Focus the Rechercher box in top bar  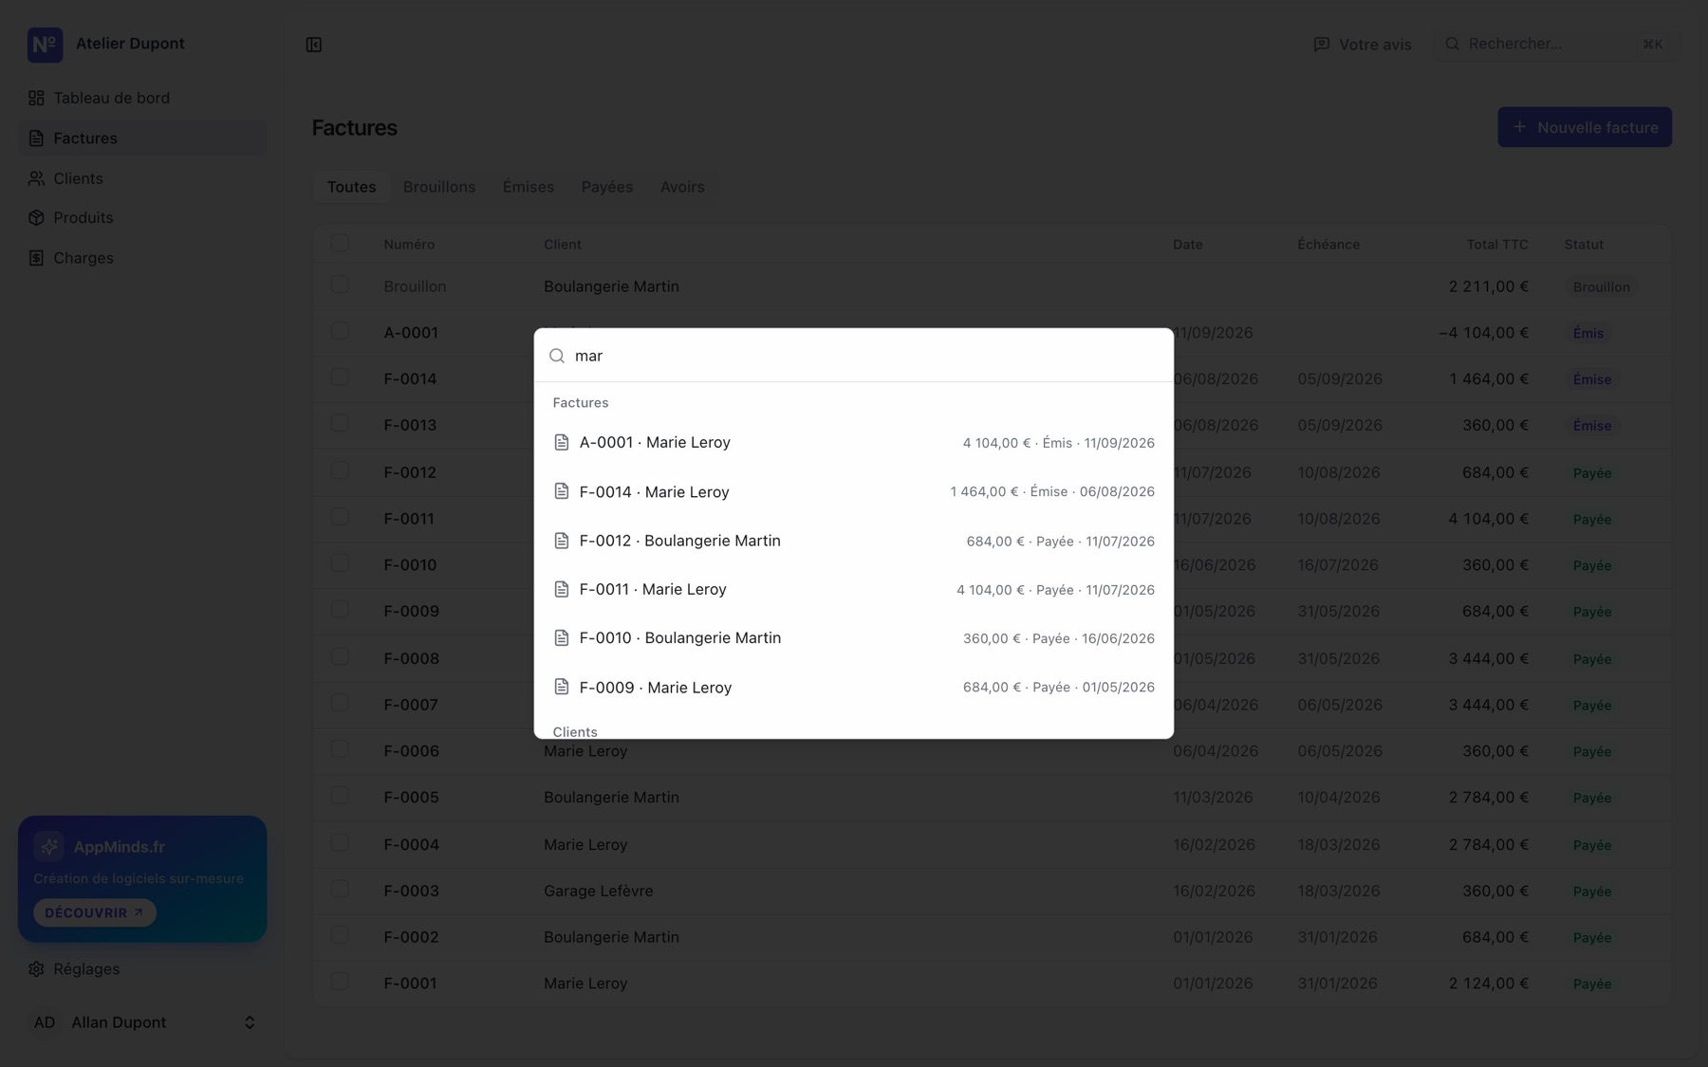[1556, 45]
